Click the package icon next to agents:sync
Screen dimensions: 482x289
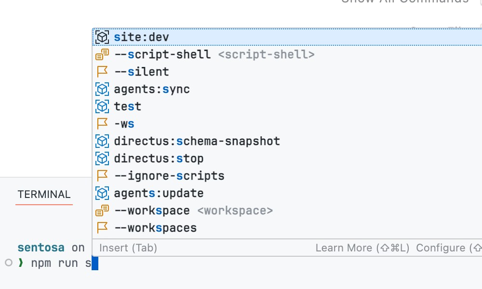point(102,89)
